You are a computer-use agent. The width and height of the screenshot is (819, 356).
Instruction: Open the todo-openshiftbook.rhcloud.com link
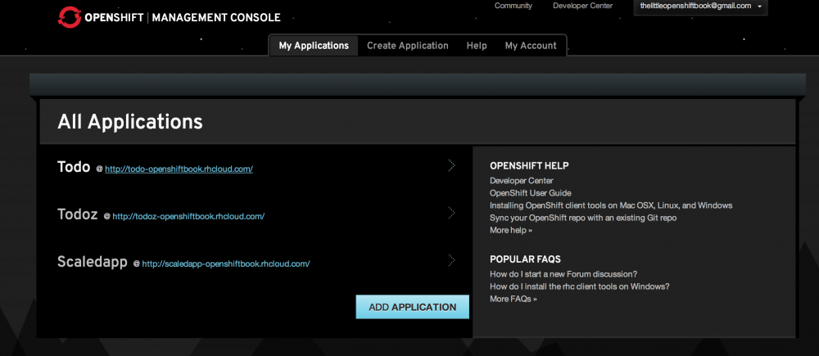click(179, 169)
